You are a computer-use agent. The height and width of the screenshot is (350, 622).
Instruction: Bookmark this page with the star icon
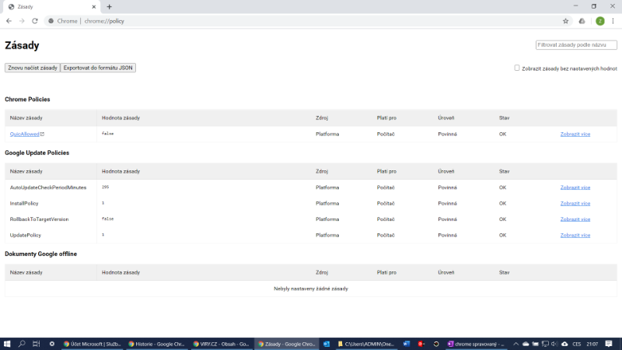click(566, 21)
